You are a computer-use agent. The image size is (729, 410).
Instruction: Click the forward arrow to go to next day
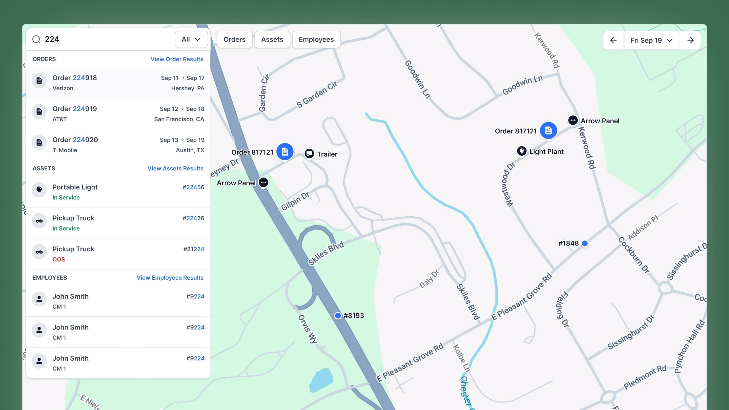click(x=691, y=40)
